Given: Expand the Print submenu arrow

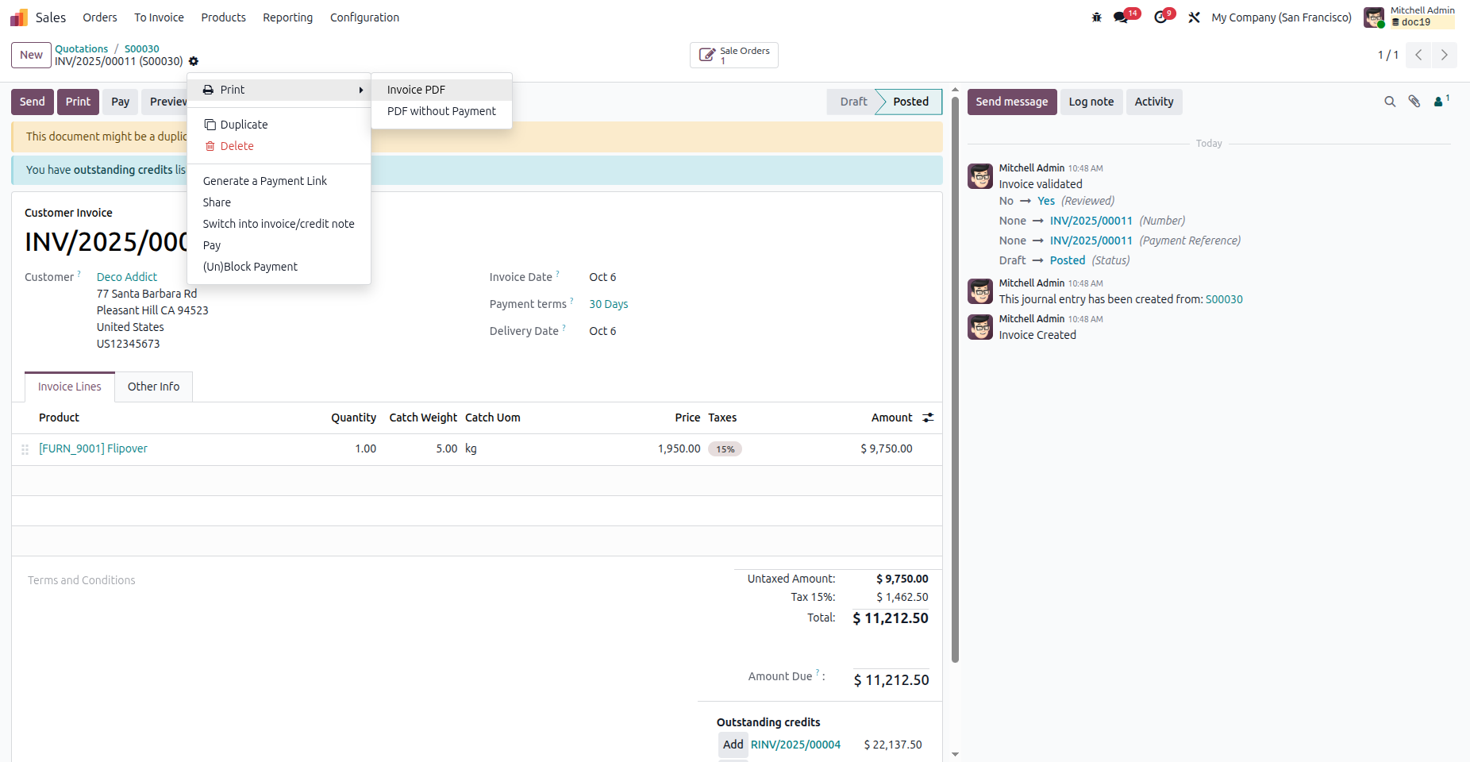Looking at the screenshot, I should (x=361, y=90).
